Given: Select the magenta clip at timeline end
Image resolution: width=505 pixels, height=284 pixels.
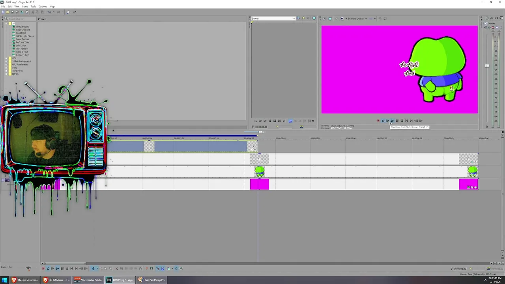Looking at the screenshot, I should click(x=468, y=184).
